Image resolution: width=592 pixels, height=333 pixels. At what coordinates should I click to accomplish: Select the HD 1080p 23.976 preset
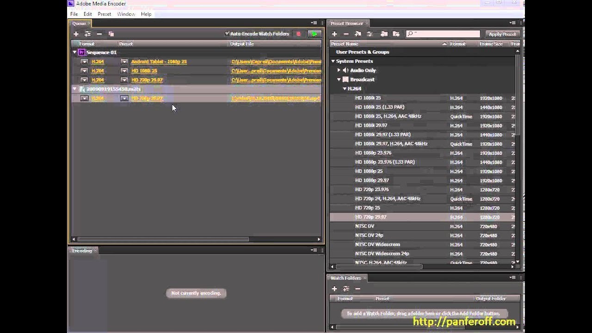click(x=422, y=153)
